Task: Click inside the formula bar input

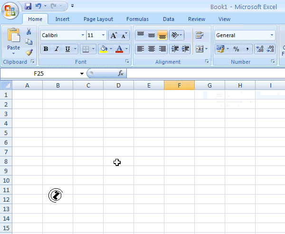Action: [204, 74]
